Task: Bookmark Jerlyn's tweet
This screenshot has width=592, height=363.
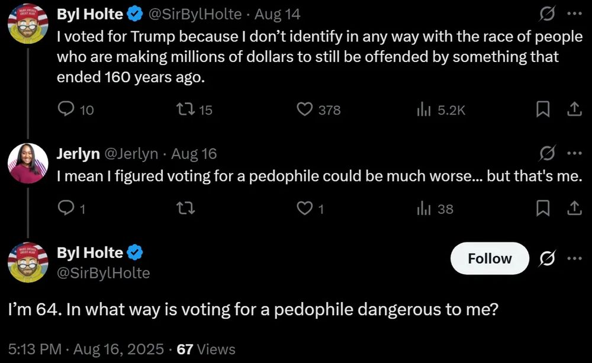Action: point(543,208)
